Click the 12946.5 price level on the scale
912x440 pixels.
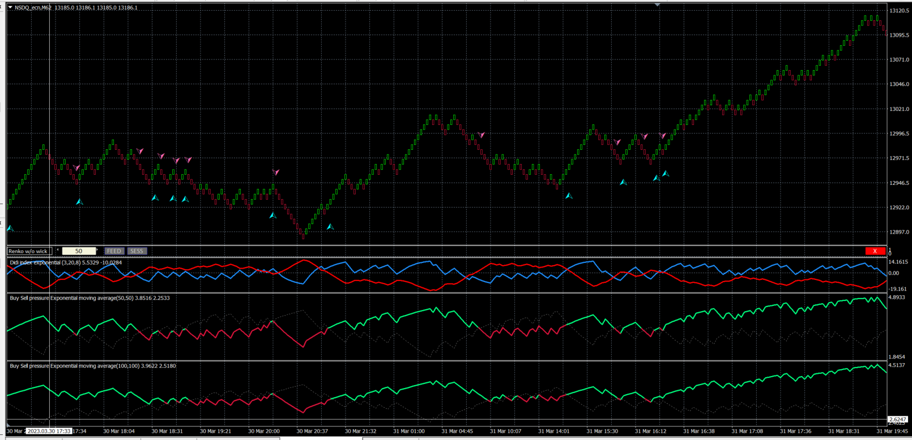pos(899,183)
